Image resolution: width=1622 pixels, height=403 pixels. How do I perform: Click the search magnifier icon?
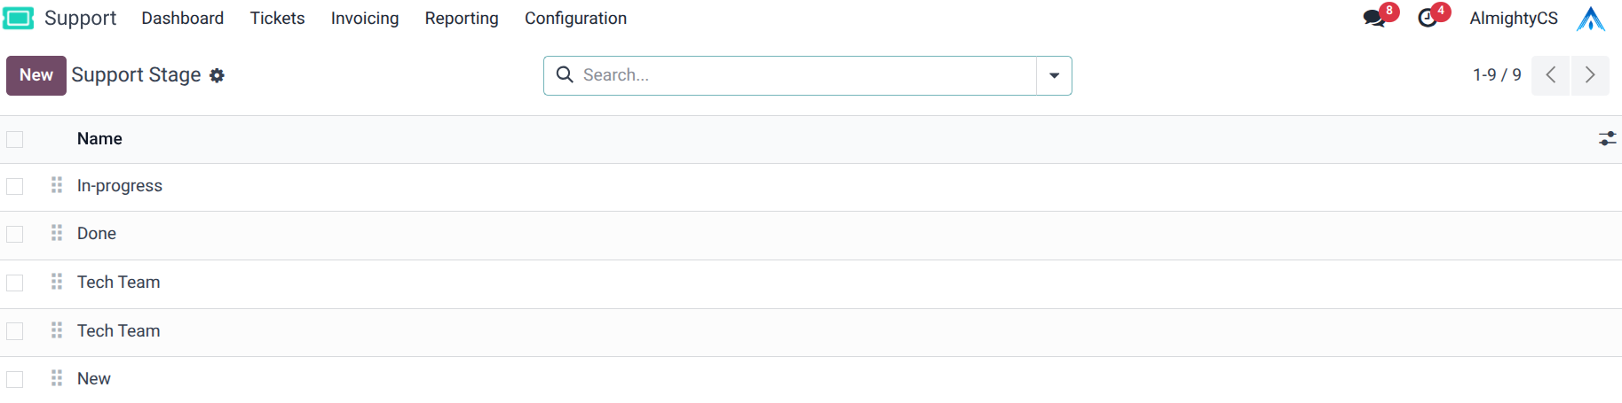[565, 75]
